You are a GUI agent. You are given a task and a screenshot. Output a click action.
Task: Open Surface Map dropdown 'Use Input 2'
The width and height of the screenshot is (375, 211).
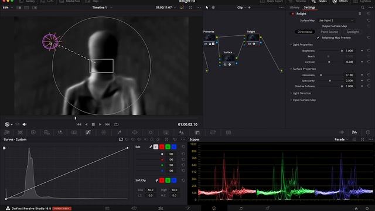coord(336,21)
